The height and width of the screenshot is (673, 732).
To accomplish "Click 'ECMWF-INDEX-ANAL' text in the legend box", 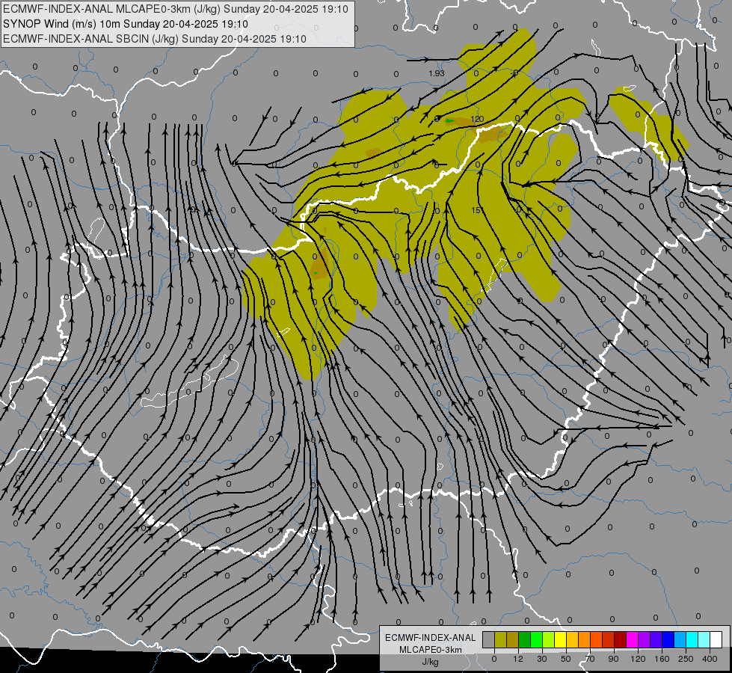I will [x=430, y=638].
